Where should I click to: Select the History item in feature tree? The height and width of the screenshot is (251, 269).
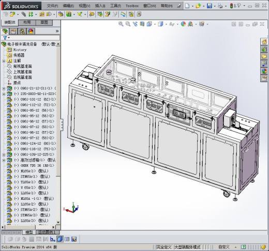pos(20,50)
